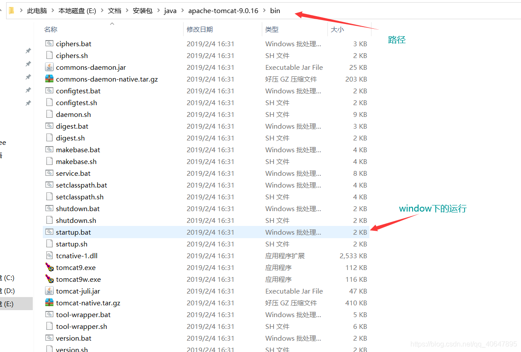Image resolution: width=521 pixels, height=352 pixels.
Task: Click the 9 KB size cell
Action: 360,114
